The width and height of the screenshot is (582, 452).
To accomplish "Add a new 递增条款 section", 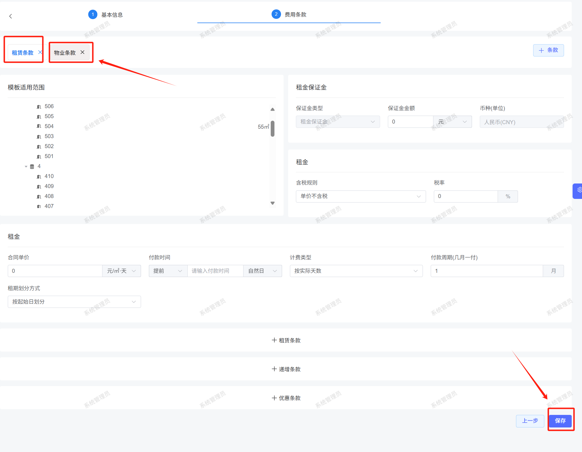I will 286,369.
